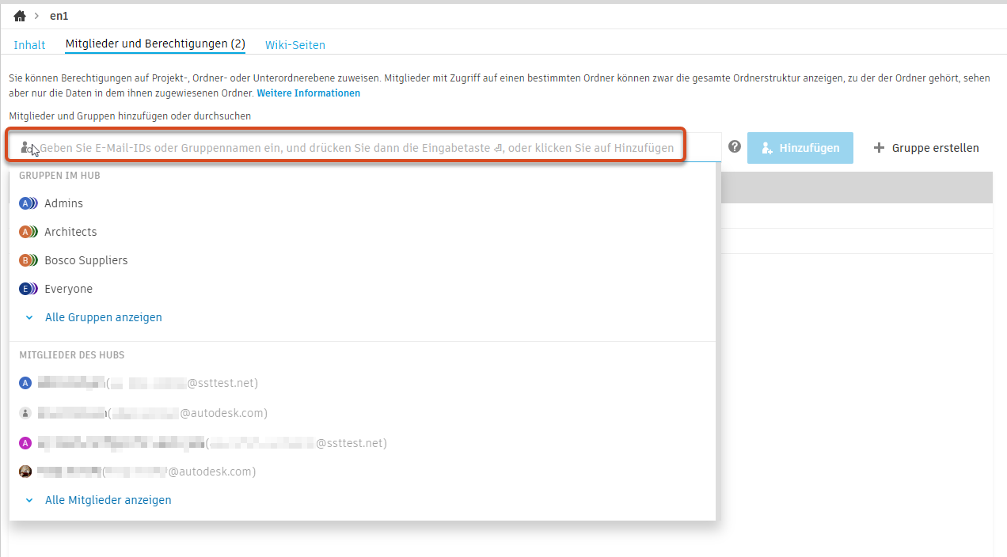Click plus icon beside Gruppe erstellen
The image size is (1007, 557).
pyautogui.click(x=879, y=148)
